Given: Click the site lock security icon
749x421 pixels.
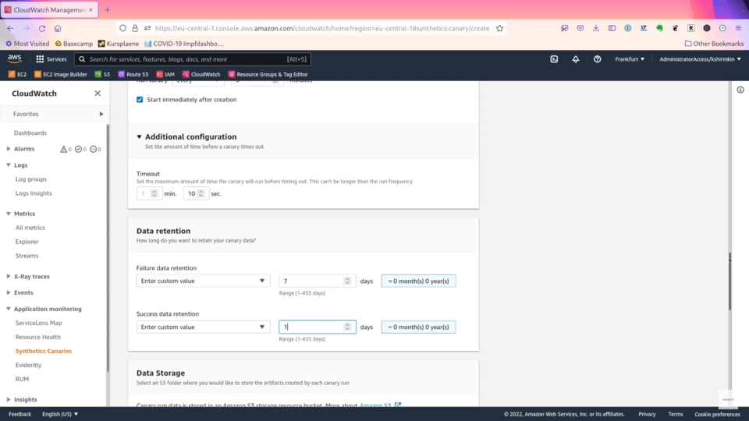Looking at the screenshot, I should point(135,28).
